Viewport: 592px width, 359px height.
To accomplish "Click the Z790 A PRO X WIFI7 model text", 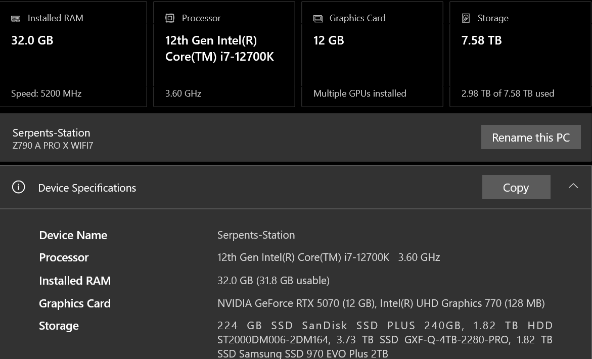I will [53, 146].
